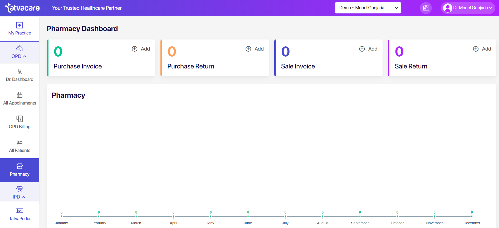499x228 pixels.
Task: Go to All Appointments in sidebar
Action: point(19,99)
